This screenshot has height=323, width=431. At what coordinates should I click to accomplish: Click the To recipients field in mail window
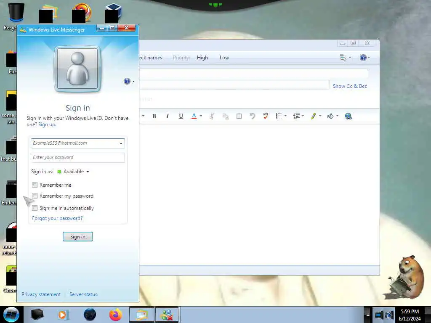pos(254,73)
